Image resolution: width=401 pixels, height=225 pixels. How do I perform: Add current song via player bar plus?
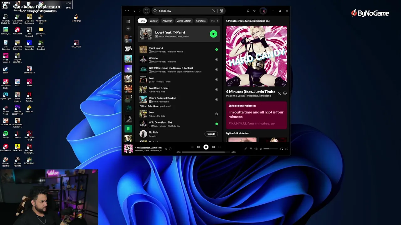(x=170, y=149)
